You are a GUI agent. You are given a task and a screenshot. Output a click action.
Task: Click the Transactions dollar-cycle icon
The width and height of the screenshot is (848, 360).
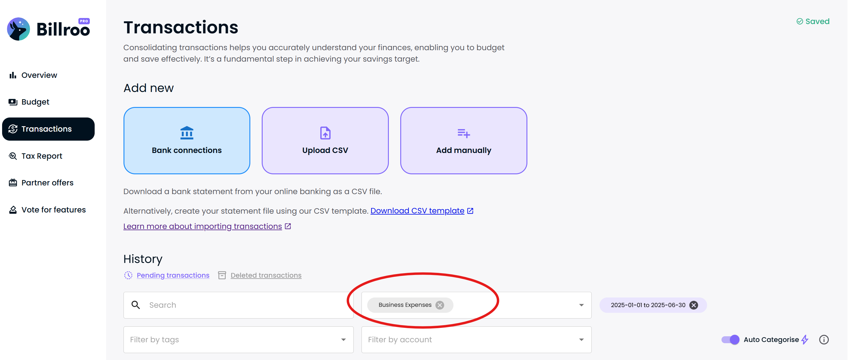(13, 129)
